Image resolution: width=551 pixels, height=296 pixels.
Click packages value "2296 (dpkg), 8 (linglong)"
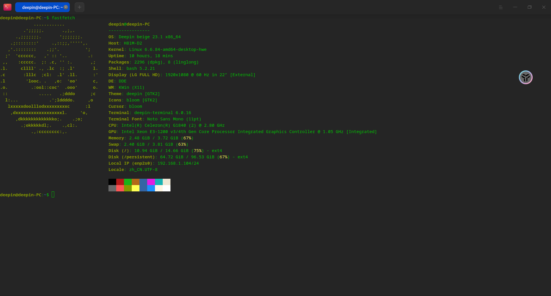166,62
